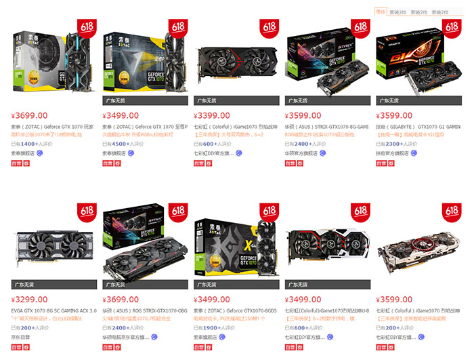Click the chat icon next to 技嘉官方旗舰店
Screen dimensions: 474x364
[414, 153]
